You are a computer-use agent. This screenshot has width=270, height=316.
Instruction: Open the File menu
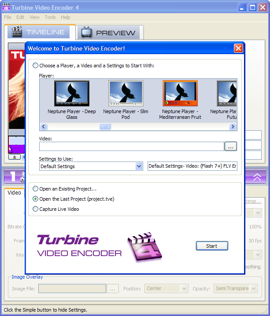pyautogui.click(x=7, y=17)
